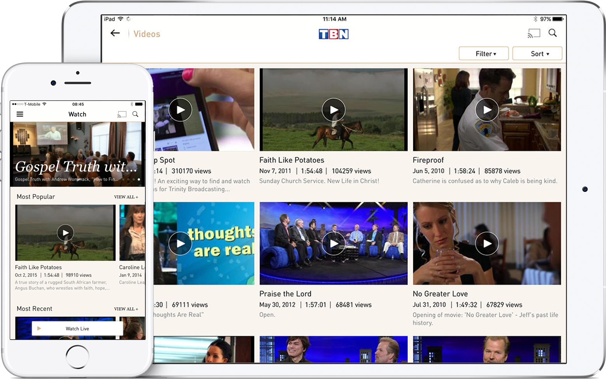Screen dimensions: 606x380
Task: Play the tablet-hand video with 310170 views
Action: click(180, 110)
